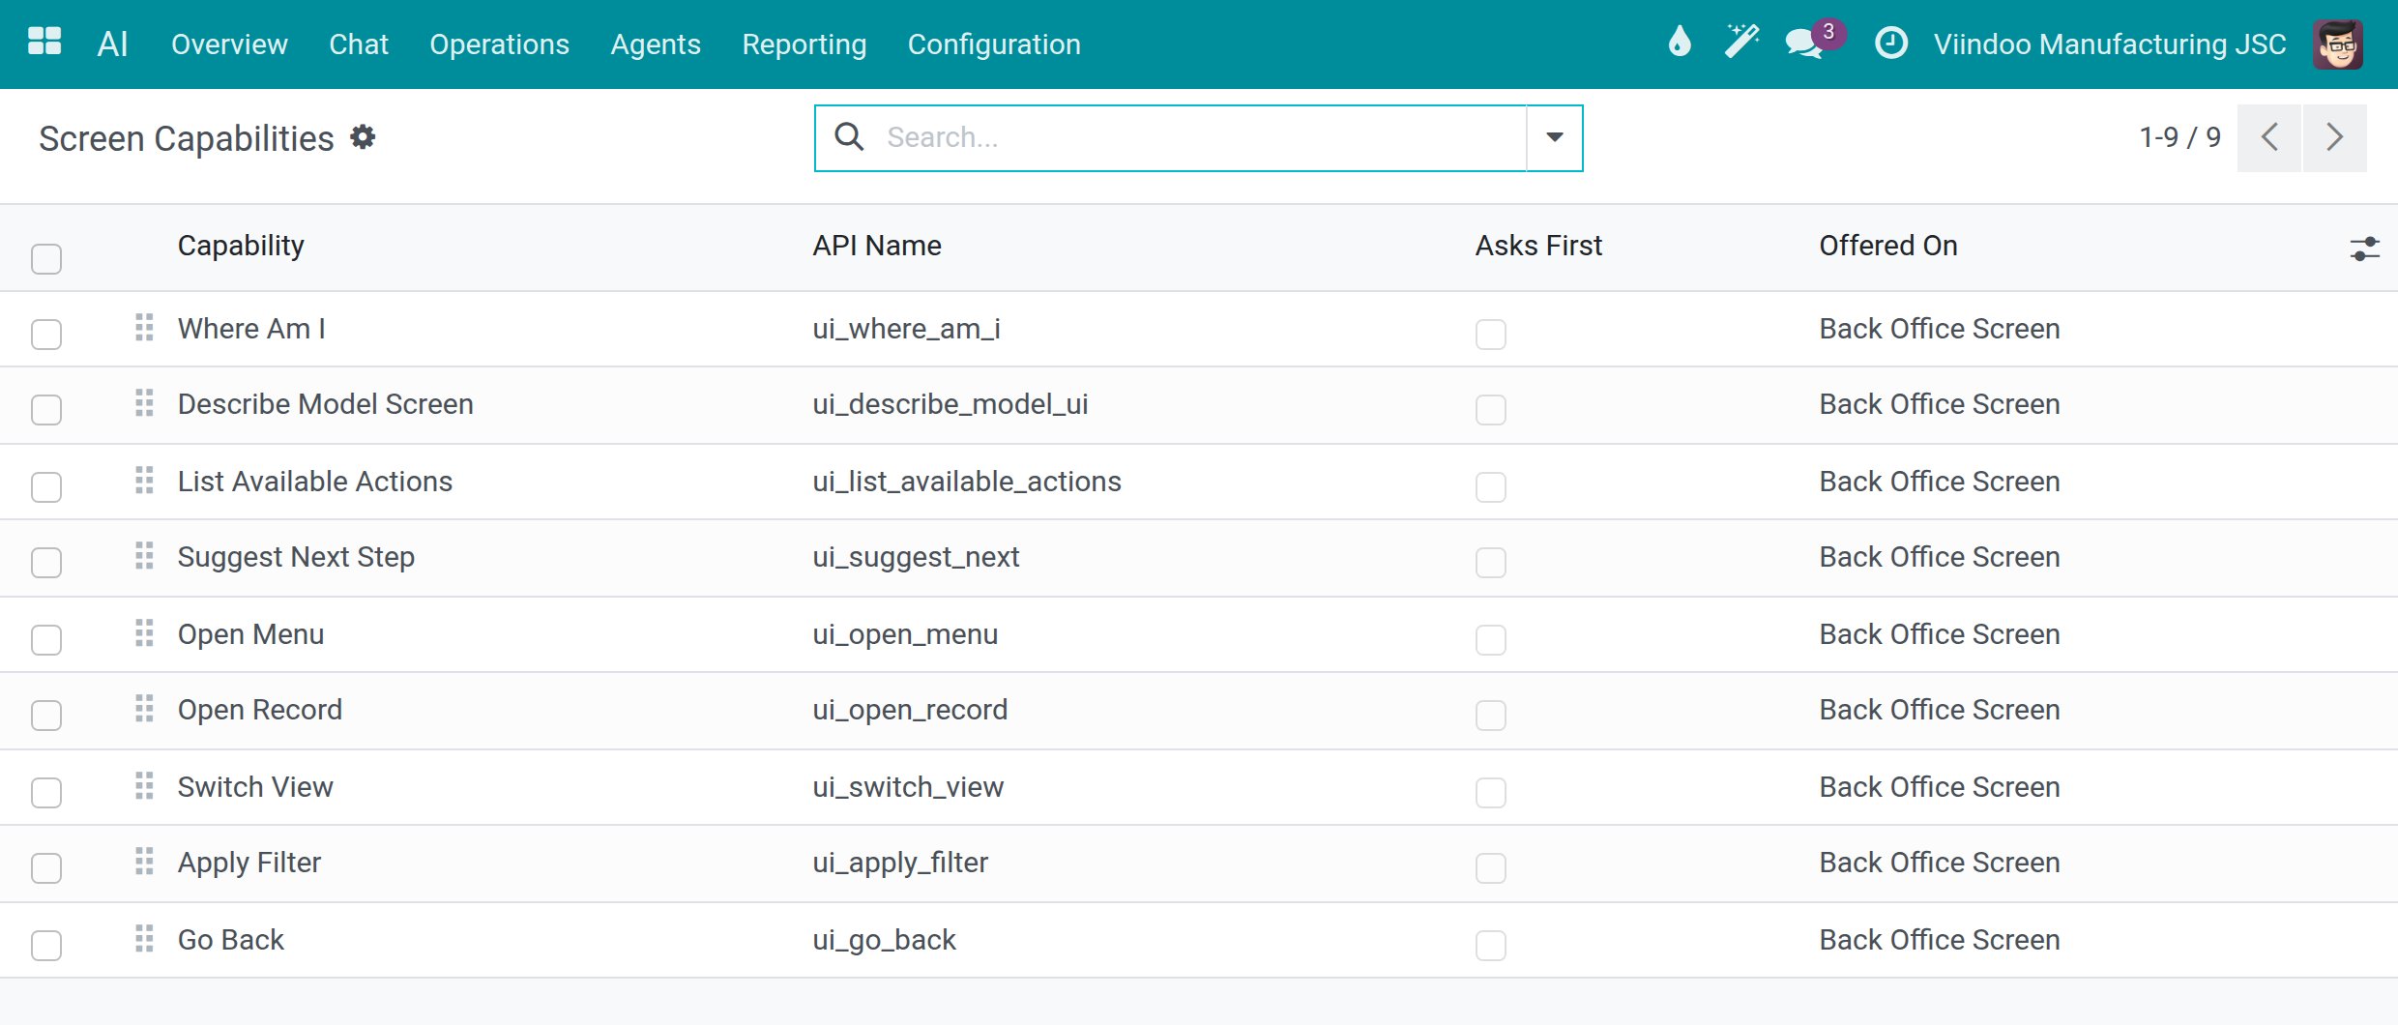Click drag handle of List Available Actions row

144,481
